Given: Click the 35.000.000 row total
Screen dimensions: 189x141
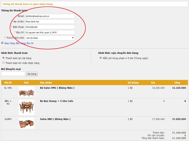Looking at the screenshot, I should click(x=179, y=119).
